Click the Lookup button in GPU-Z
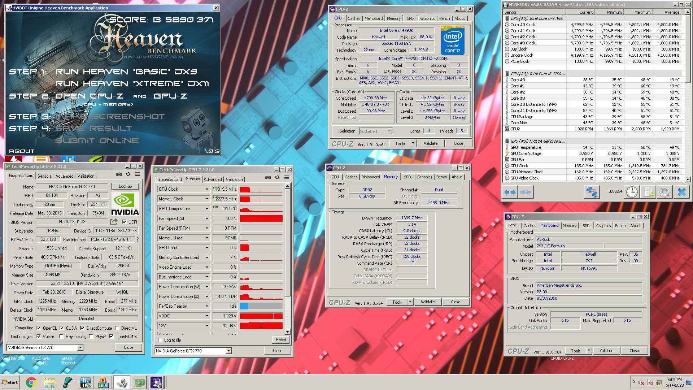 point(125,186)
